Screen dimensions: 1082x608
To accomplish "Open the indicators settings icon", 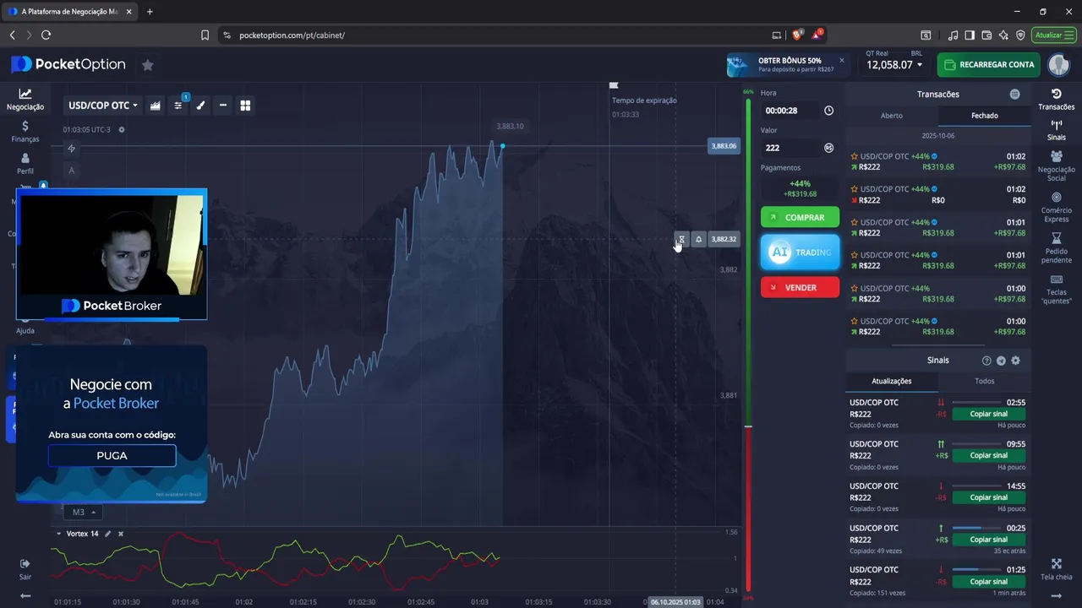I will (x=178, y=106).
